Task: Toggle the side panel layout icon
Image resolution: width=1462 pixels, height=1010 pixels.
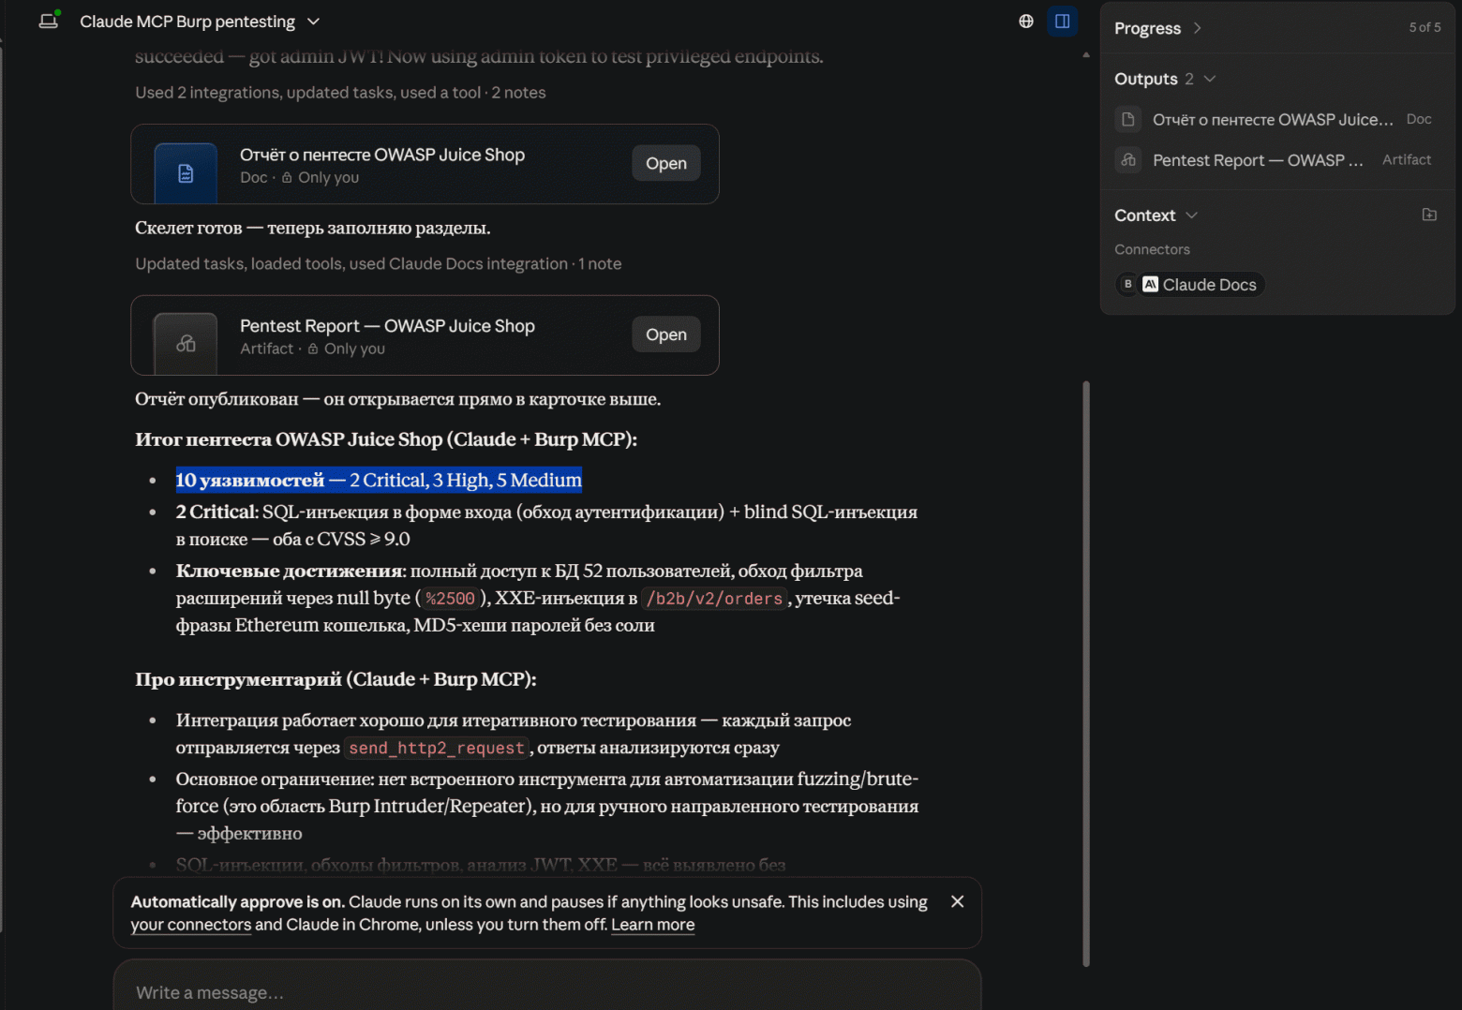Action: 1063,21
